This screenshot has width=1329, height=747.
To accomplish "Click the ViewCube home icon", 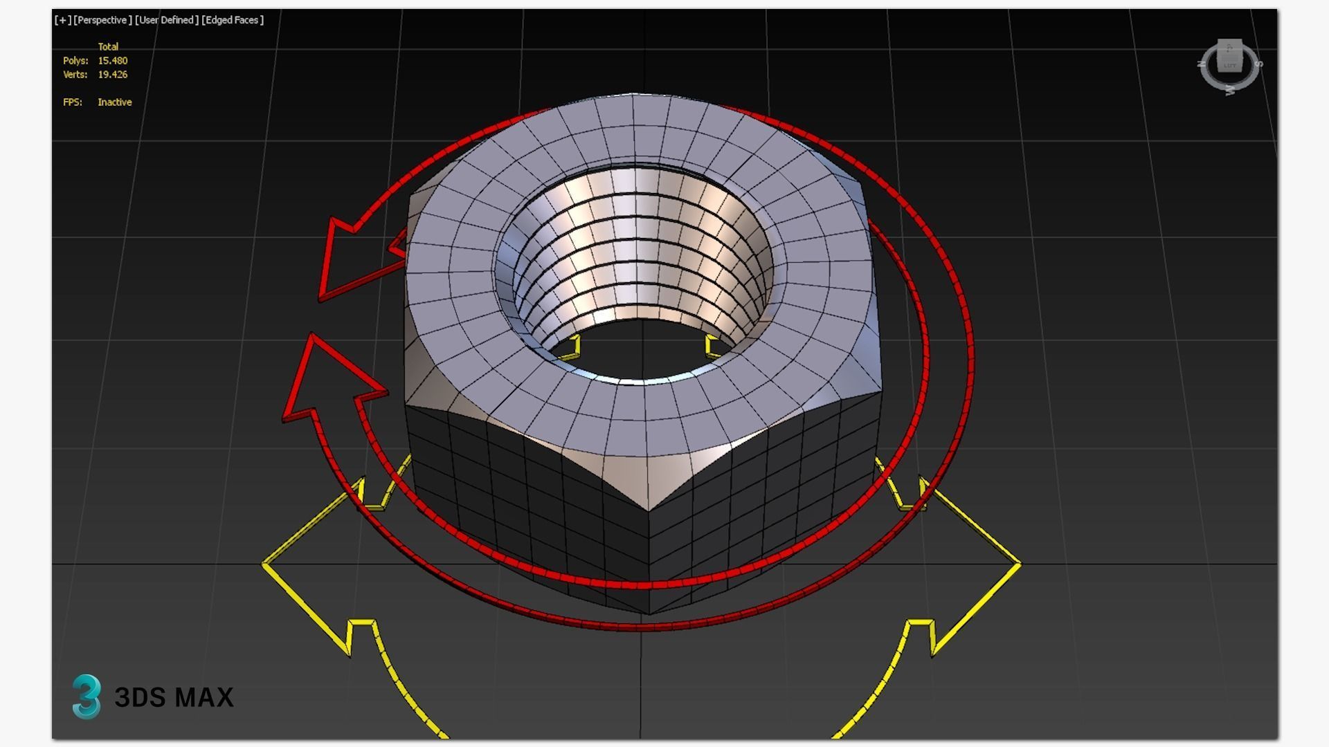I will click(x=1230, y=47).
